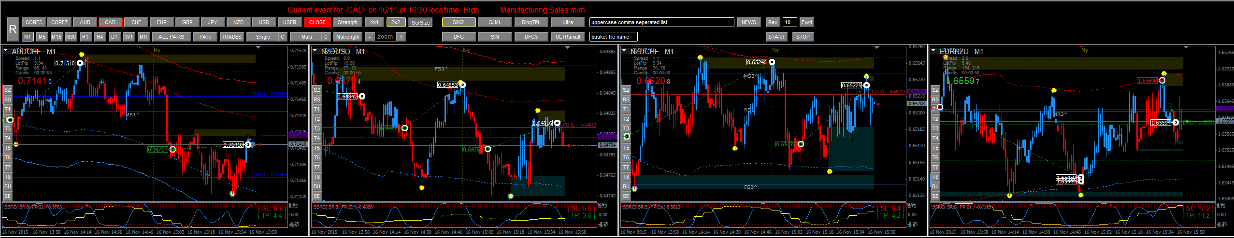
Task: Click BU side button on NZDUSD chart
Action: tap(317, 186)
